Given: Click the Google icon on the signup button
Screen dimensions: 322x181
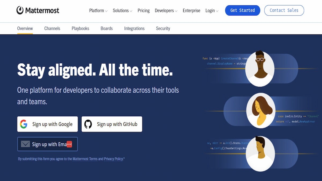Looking at the screenshot, I should pos(24,124).
